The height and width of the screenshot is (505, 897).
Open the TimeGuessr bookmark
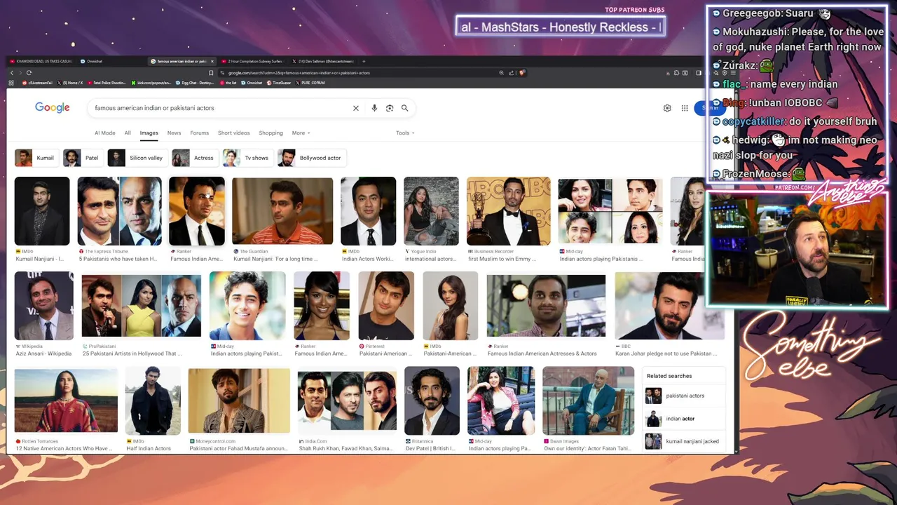pyautogui.click(x=279, y=83)
